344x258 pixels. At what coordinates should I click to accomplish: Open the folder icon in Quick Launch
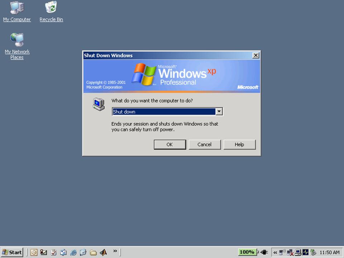click(93, 253)
